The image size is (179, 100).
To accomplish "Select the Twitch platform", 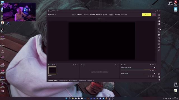I will (74, 15).
